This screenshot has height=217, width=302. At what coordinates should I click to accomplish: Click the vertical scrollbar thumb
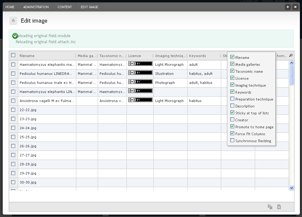(292, 75)
